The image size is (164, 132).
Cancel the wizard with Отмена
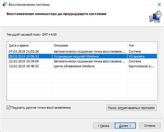(x=150, y=126)
